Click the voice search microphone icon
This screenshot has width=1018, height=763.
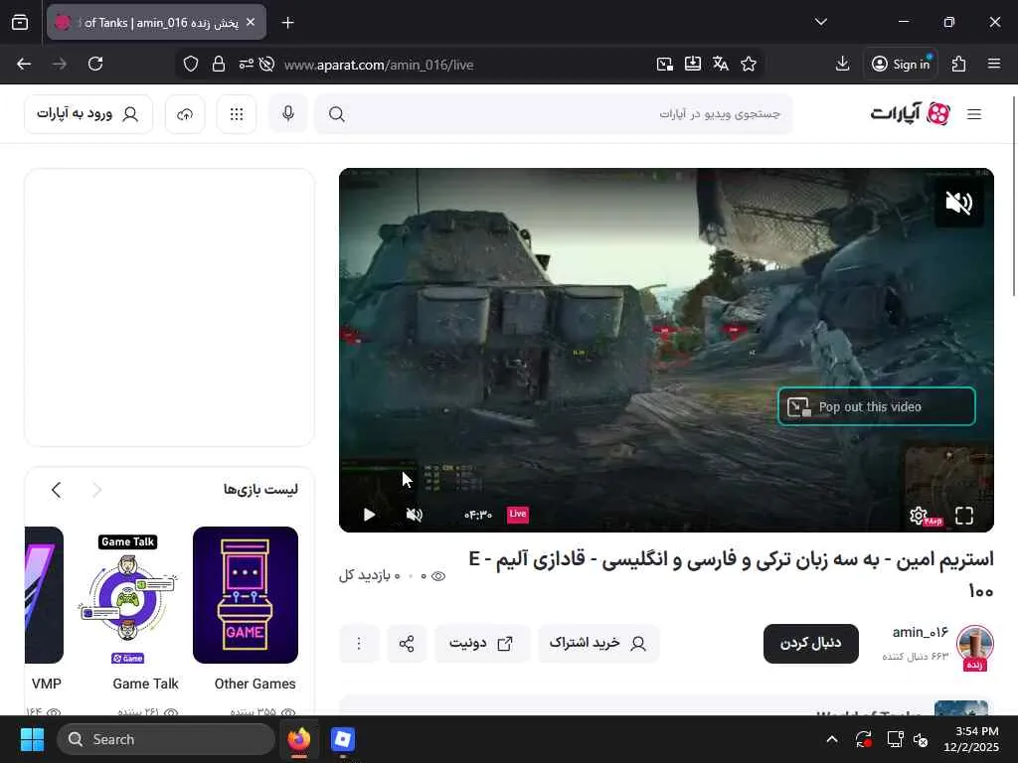point(288,113)
